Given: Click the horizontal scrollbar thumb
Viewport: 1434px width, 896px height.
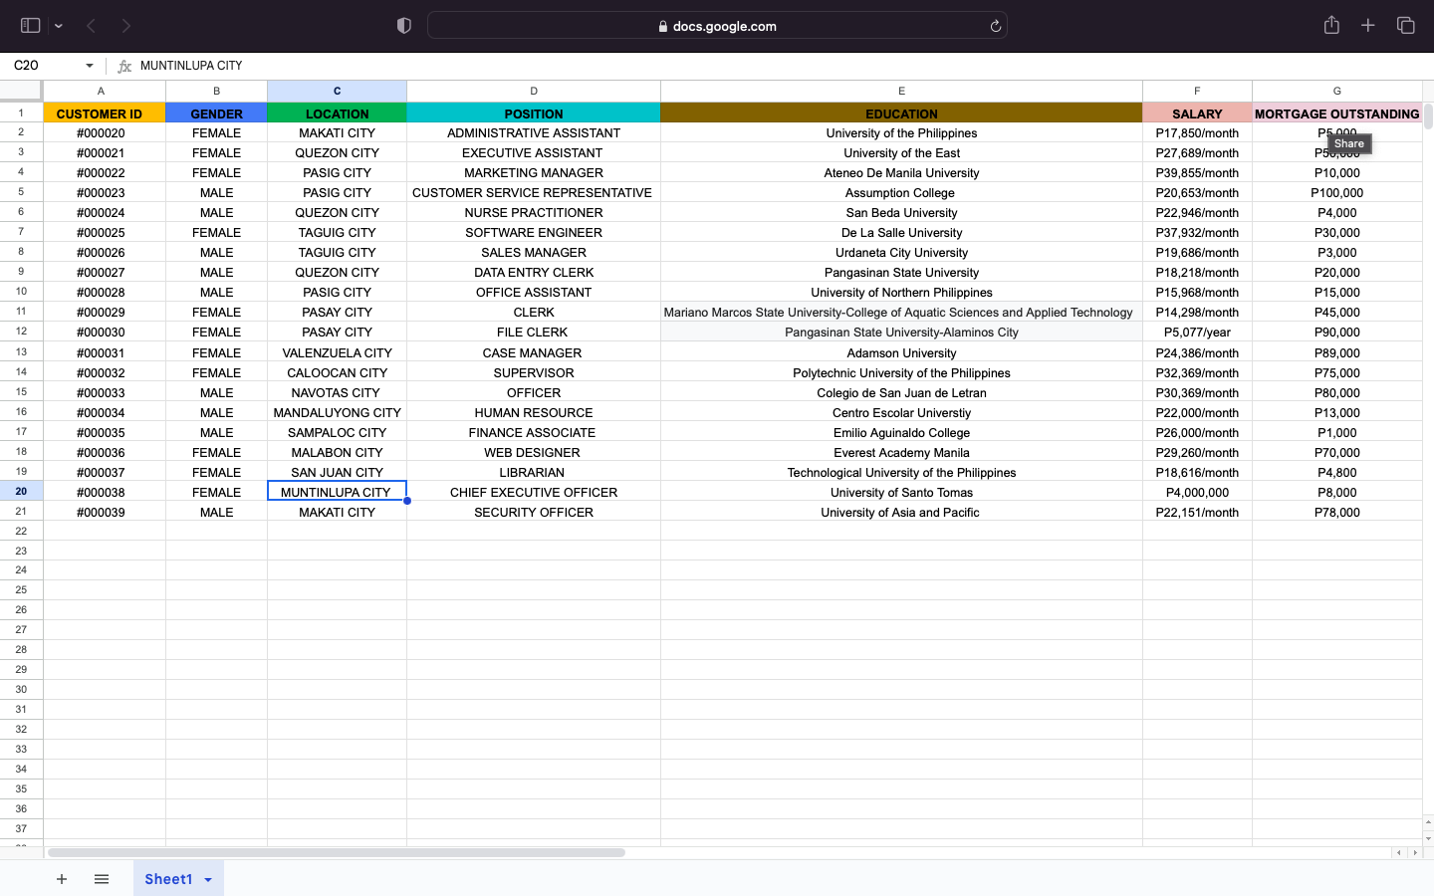Looking at the screenshot, I should (x=337, y=852).
